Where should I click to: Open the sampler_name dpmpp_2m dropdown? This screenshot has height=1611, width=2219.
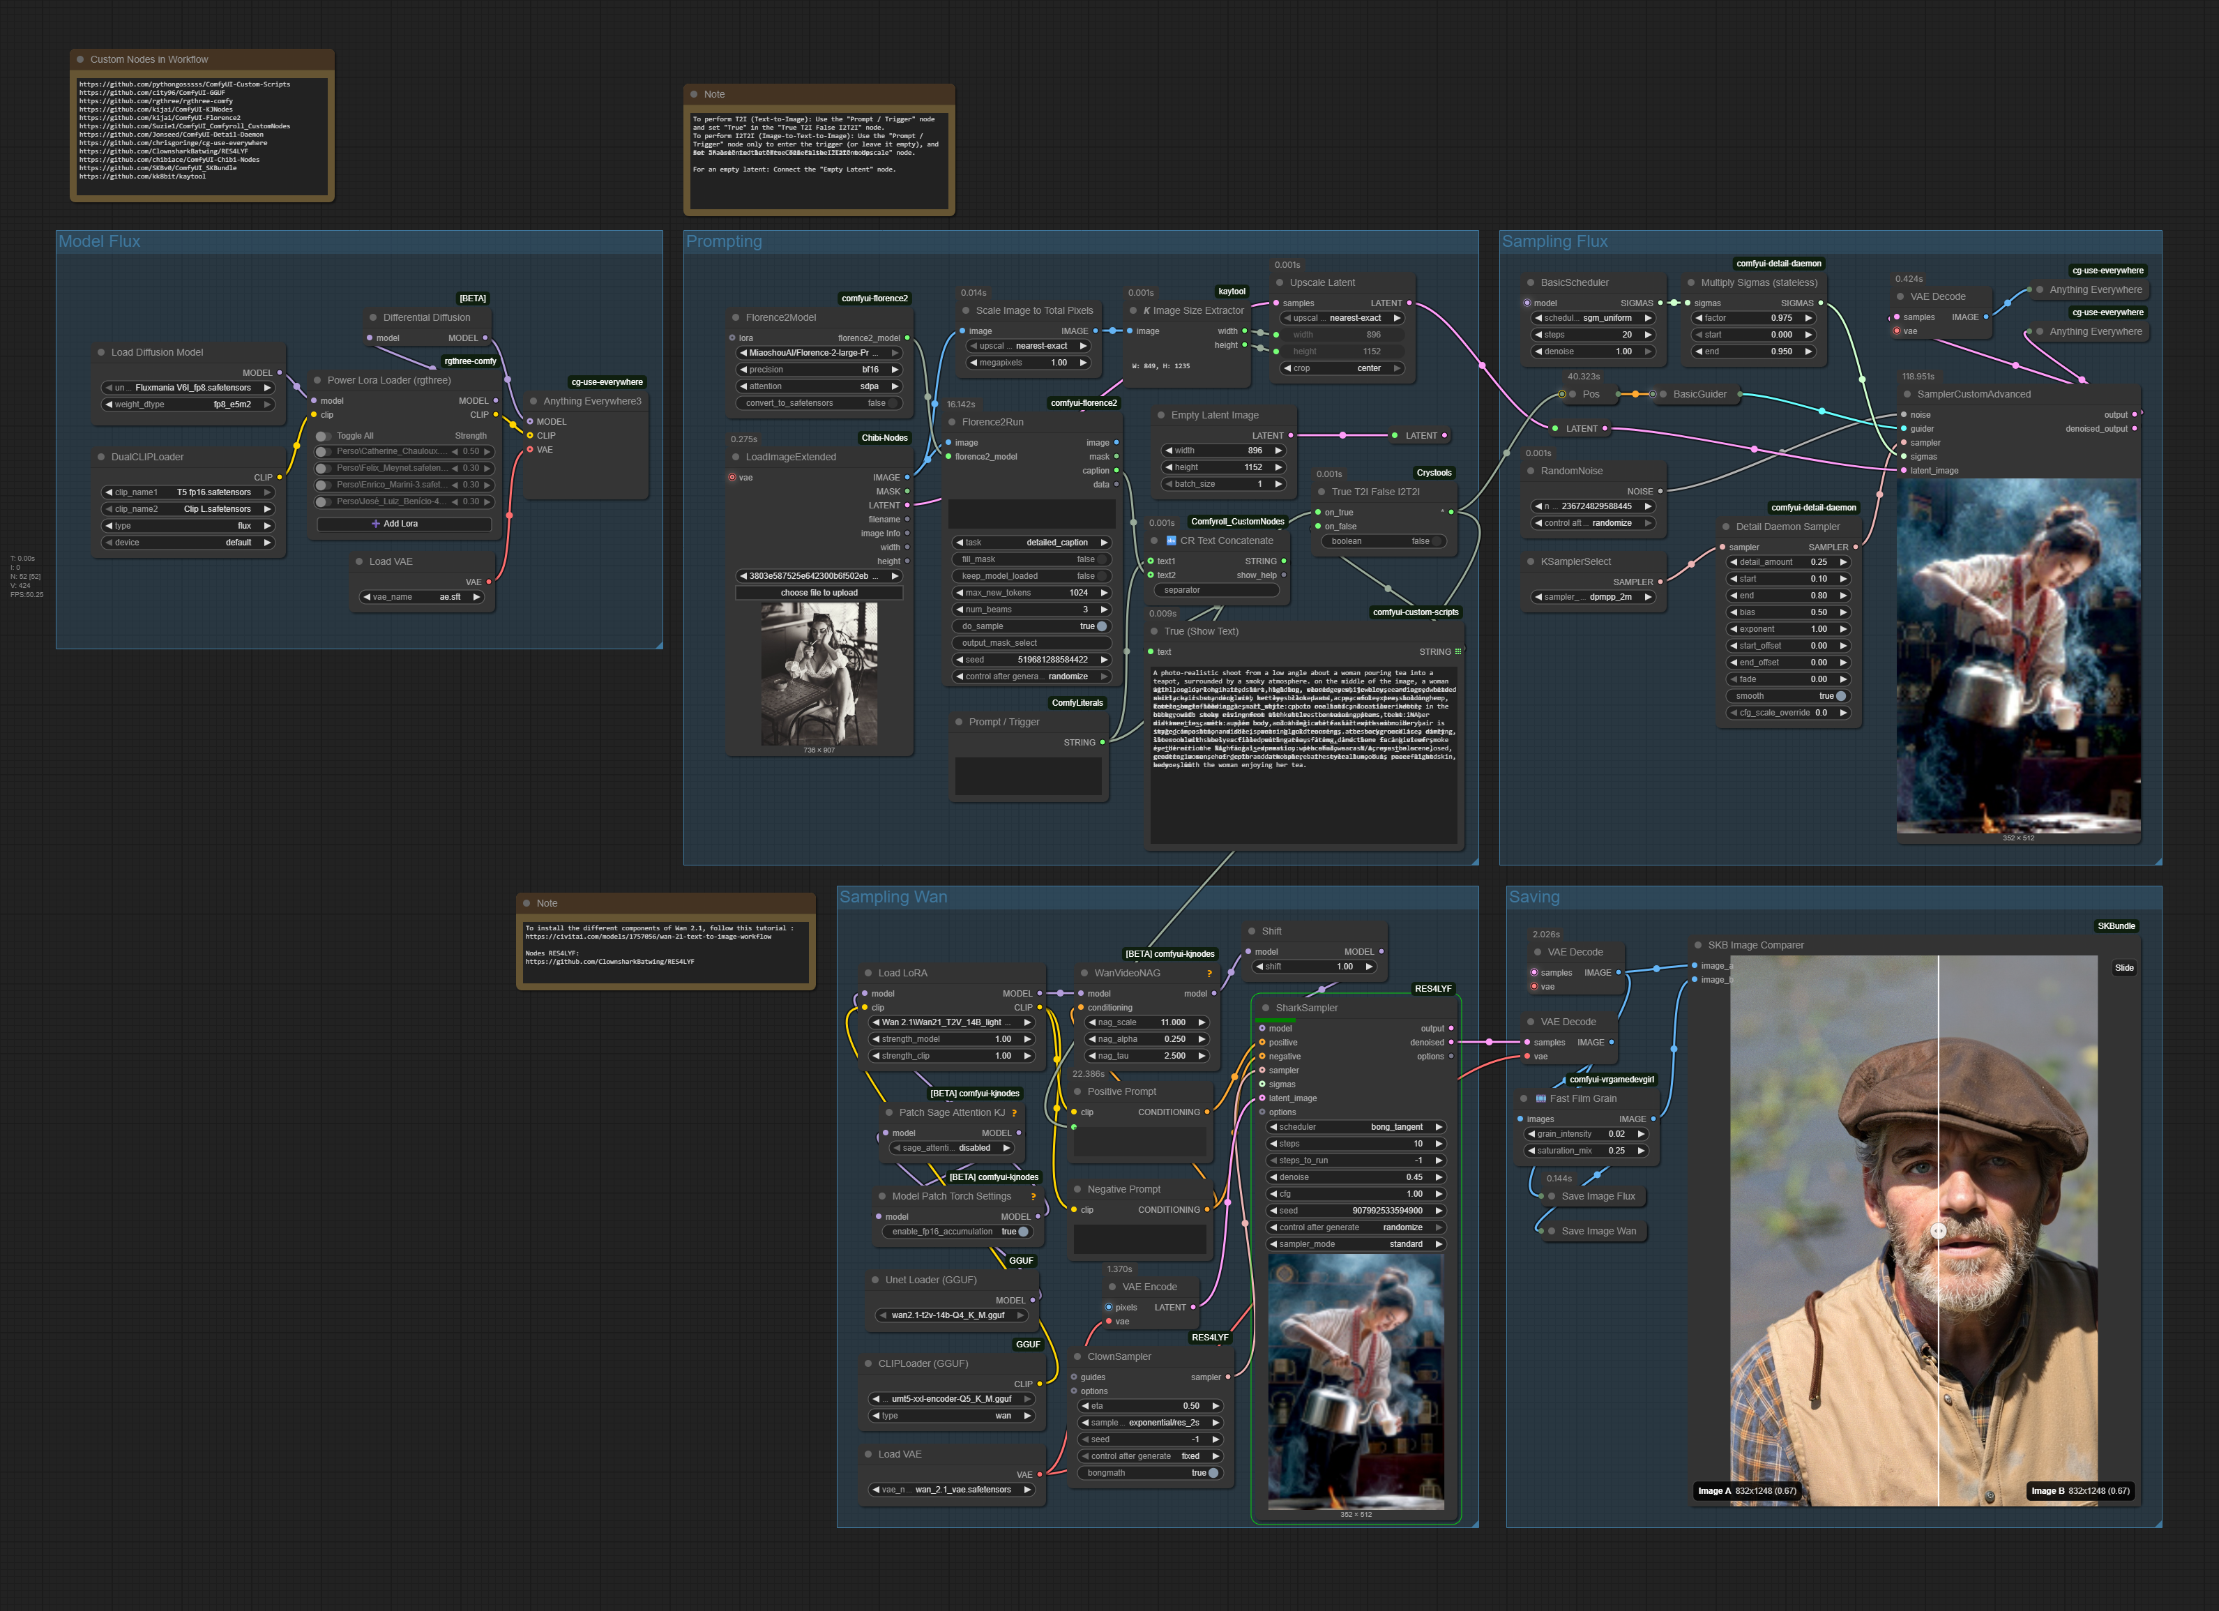click(1593, 597)
